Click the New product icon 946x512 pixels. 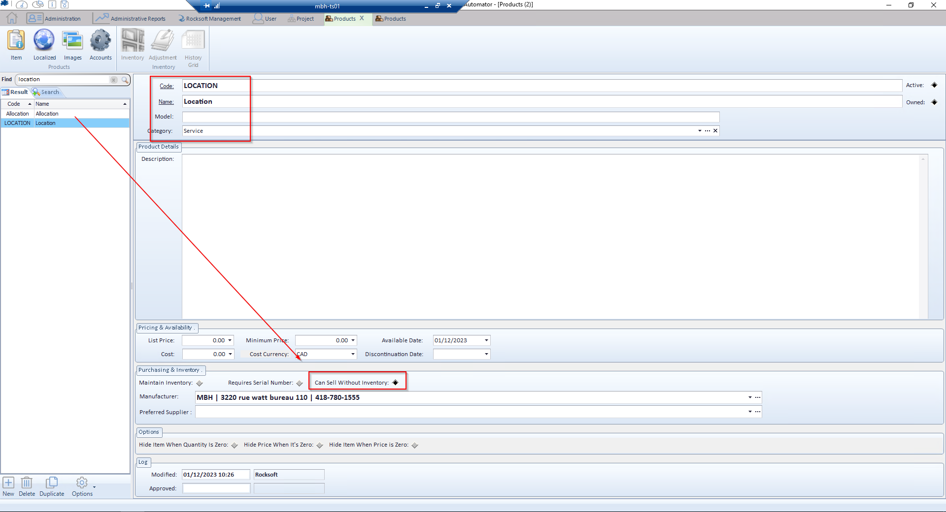[8, 483]
